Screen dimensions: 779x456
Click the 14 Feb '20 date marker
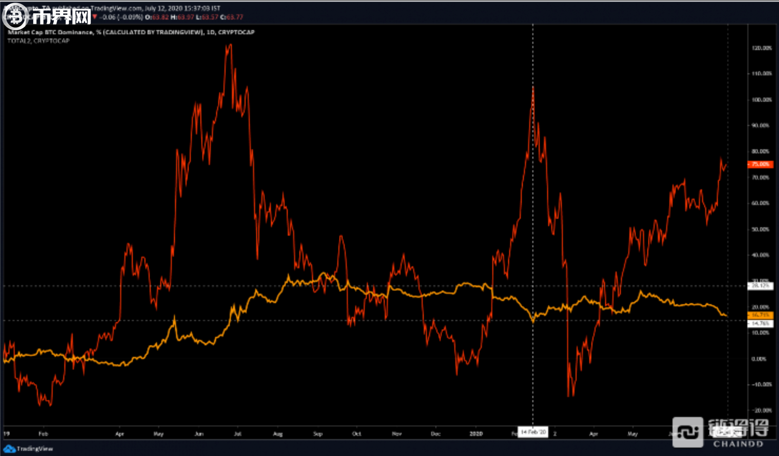533,432
